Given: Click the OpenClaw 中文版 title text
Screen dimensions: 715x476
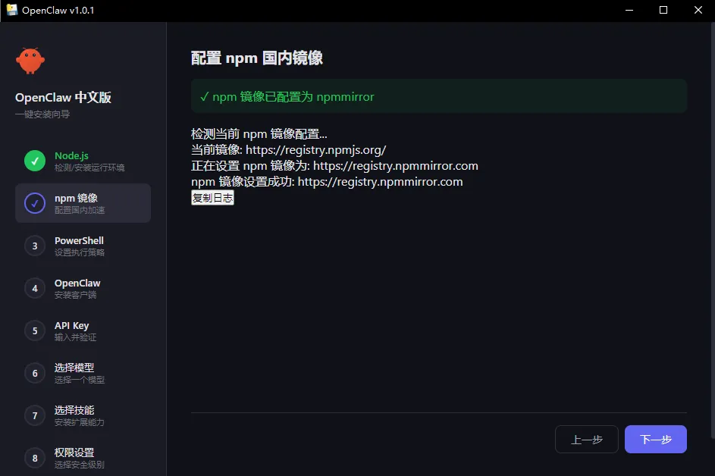Looking at the screenshot, I should 63,98.
